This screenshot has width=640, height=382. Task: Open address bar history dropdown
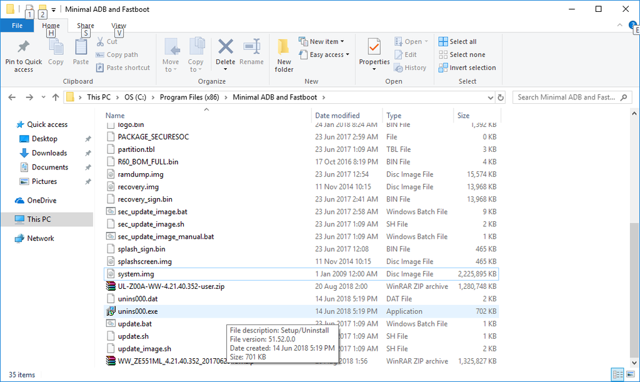pyautogui.click(x=491, y=98)
